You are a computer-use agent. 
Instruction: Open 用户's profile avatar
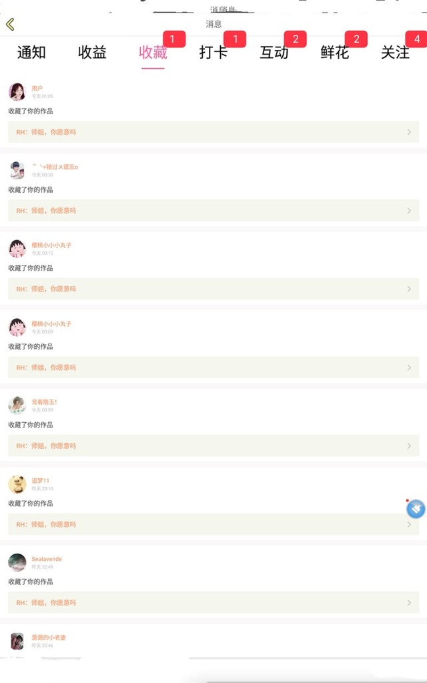[x=17, y=92]
